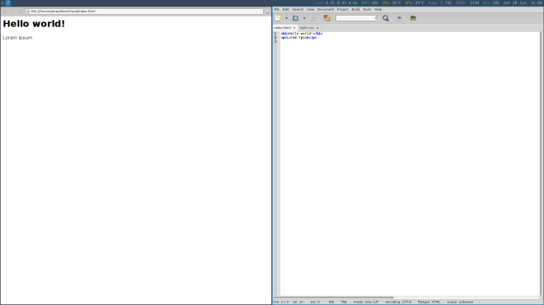Switch to workspace 1 in top bar
Image resolution: width=544 pixels, height=305 pixels.
coord(2,2)
